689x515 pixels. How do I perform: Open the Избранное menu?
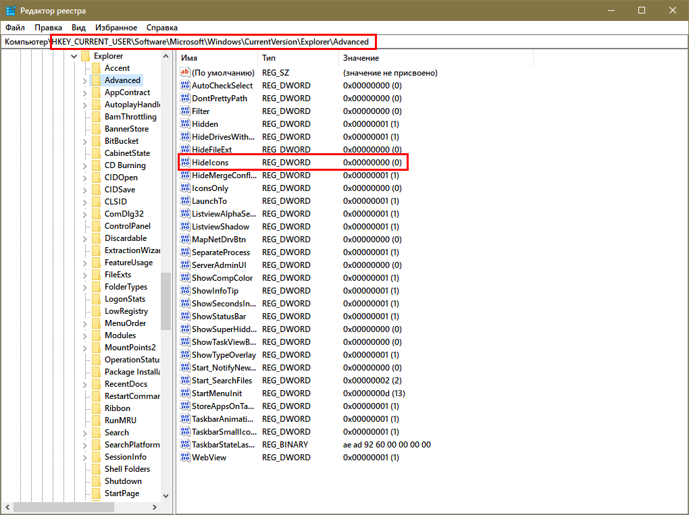(116, 28)
